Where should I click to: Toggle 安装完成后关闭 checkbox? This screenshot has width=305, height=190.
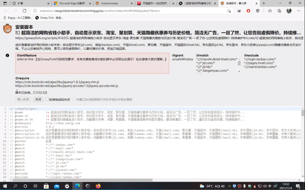pos(47,99)
